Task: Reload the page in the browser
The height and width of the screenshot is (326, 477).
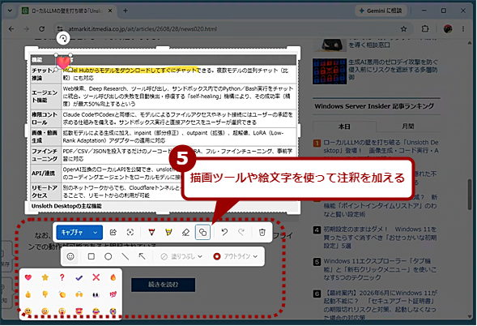Action: click(41, 29)
